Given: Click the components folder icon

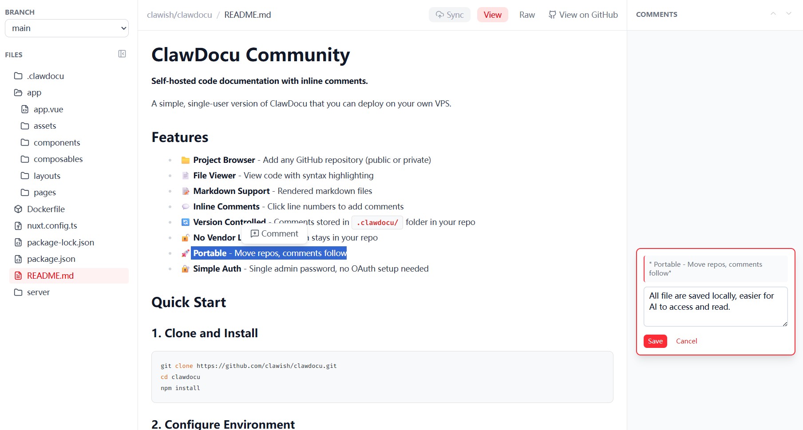Looking at the screenshot, I should (x=25, y=142).
